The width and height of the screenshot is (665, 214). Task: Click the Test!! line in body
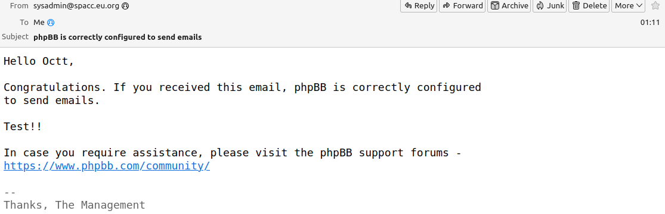coord(23,127)
